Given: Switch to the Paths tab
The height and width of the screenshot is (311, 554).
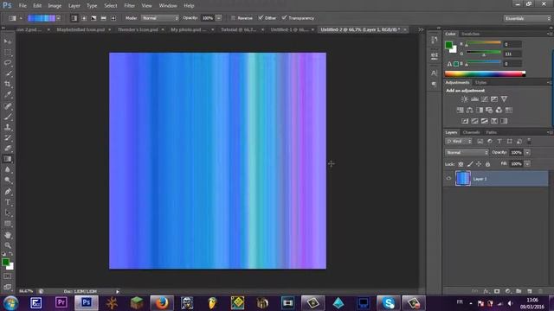Looking at the screenshot, I should click(491, 132).
